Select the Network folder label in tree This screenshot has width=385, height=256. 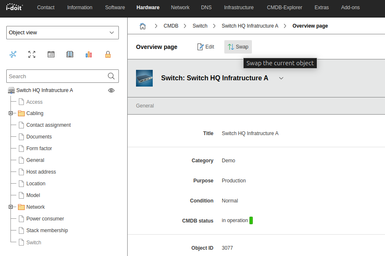(x=36, y=207)
